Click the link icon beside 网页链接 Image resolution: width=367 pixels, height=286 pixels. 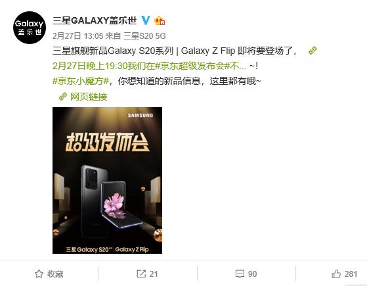(63, 97)
